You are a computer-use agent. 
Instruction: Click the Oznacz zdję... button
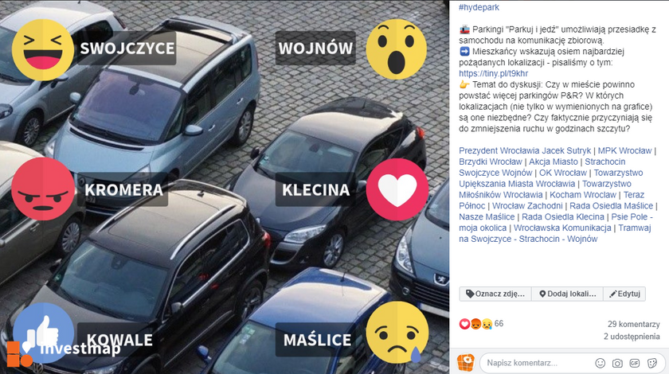[495, 294]
